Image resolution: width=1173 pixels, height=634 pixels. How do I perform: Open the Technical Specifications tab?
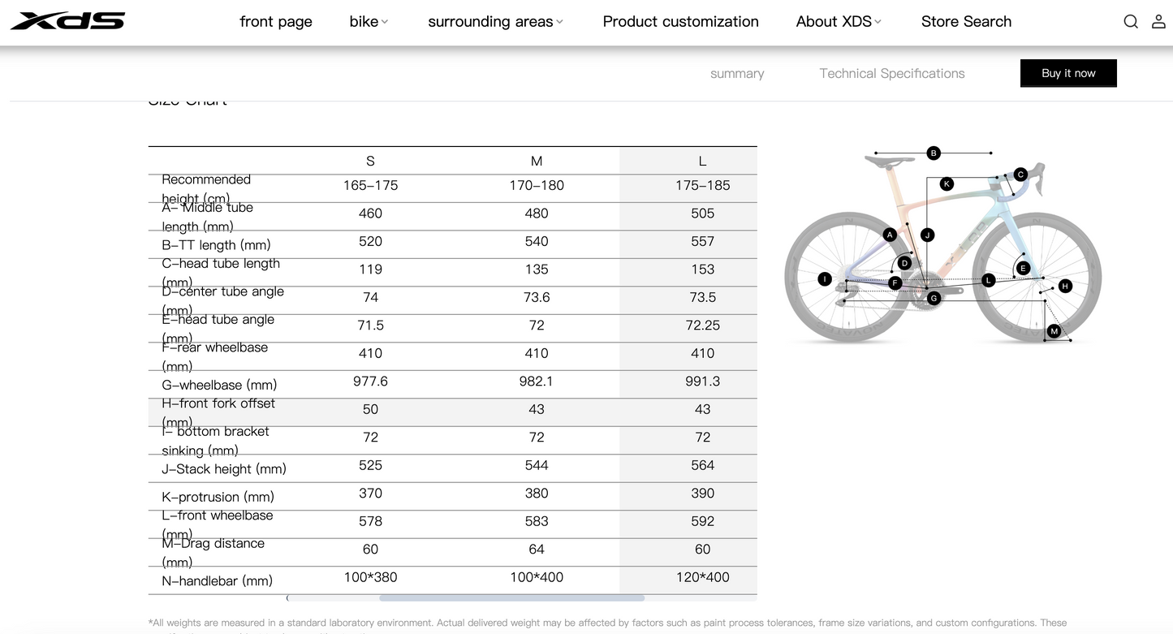click(891, 73)
